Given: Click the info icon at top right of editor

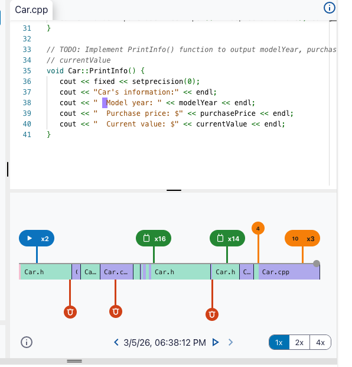Looking at the screenshot, I should tap(329, 8).
